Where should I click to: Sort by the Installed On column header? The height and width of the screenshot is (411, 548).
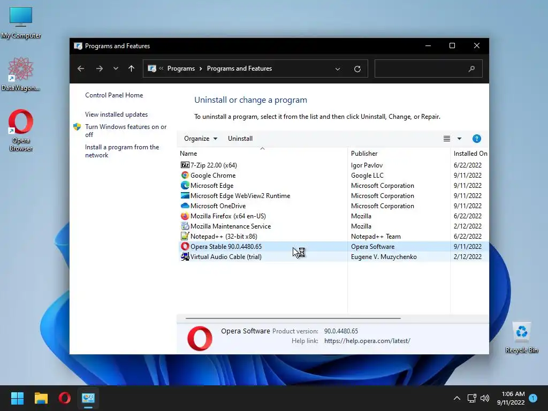click(x=470, y=154)
